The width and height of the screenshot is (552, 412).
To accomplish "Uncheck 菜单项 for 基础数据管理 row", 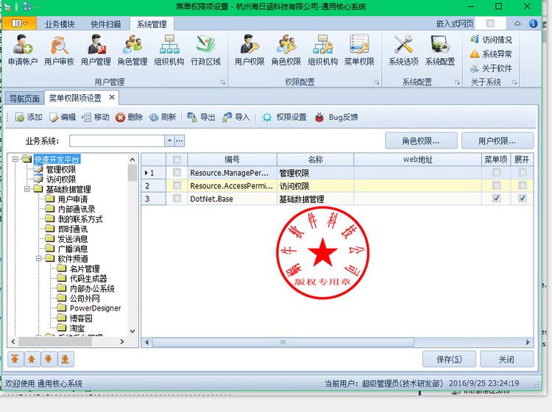I will [496, 199].
